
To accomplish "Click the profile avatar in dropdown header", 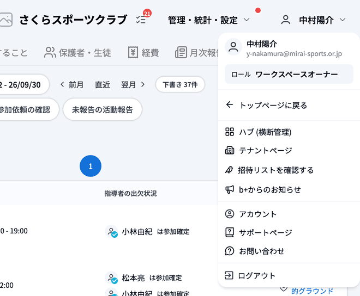I will tap(233, 47).
